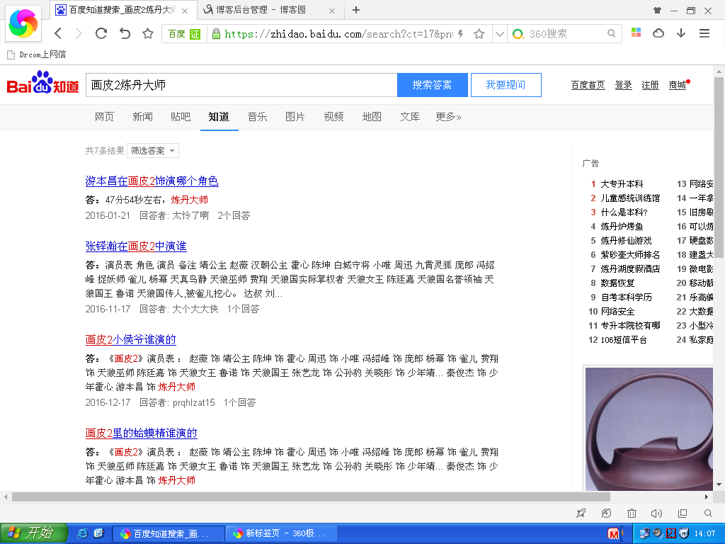Click the window split icon in status bar
The image size is (725, 544).
coord(683,513)
